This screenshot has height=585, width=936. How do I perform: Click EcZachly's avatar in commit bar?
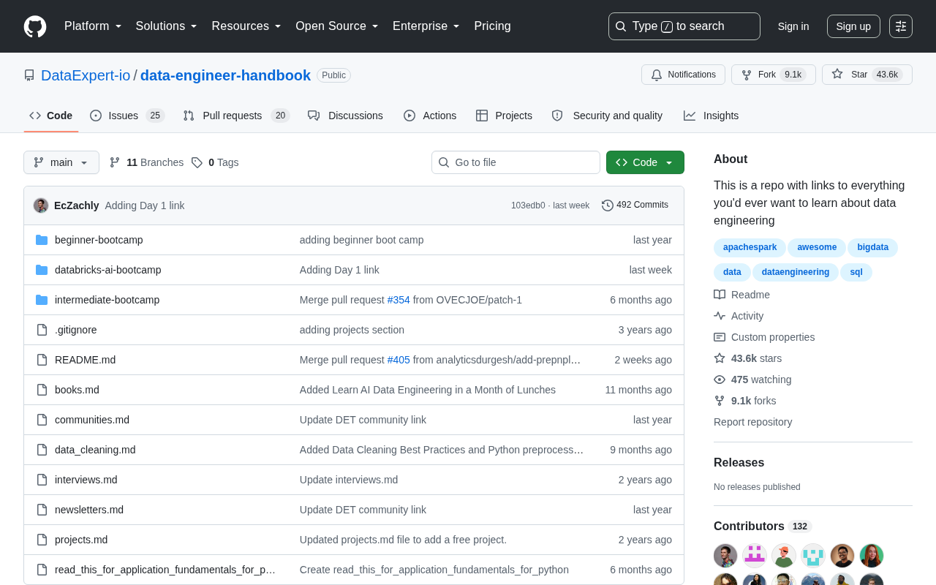(x=41, y=205)
